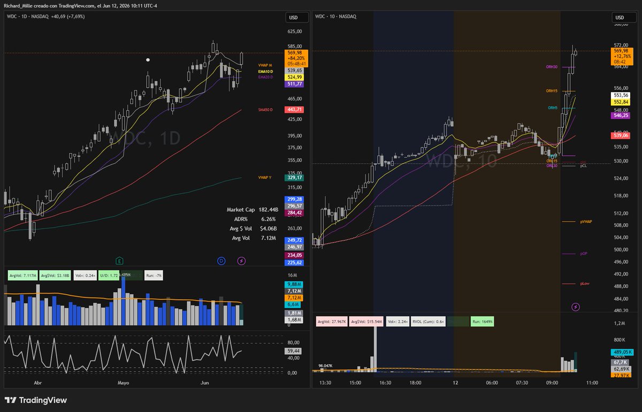This screenshot has width=642, height=412.
Task: Select the EMA10 D line label
Action: coord(265,71)
